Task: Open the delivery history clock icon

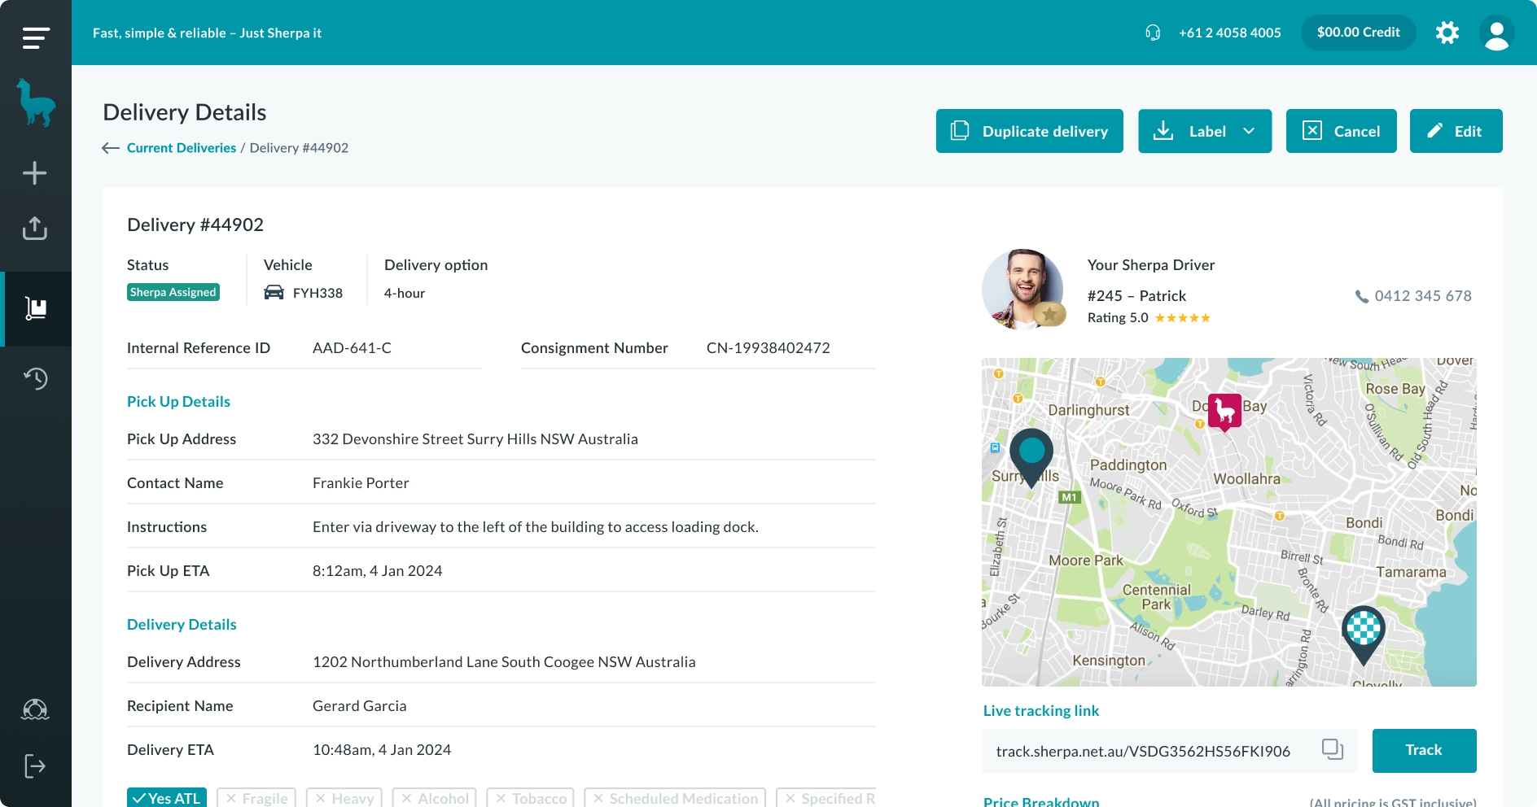Action: pos(35,378)
